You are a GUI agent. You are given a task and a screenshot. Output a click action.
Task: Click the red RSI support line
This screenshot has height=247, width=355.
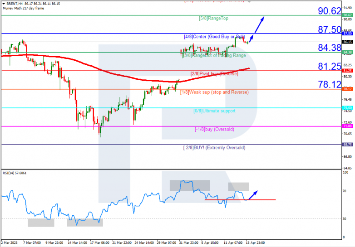240,200
